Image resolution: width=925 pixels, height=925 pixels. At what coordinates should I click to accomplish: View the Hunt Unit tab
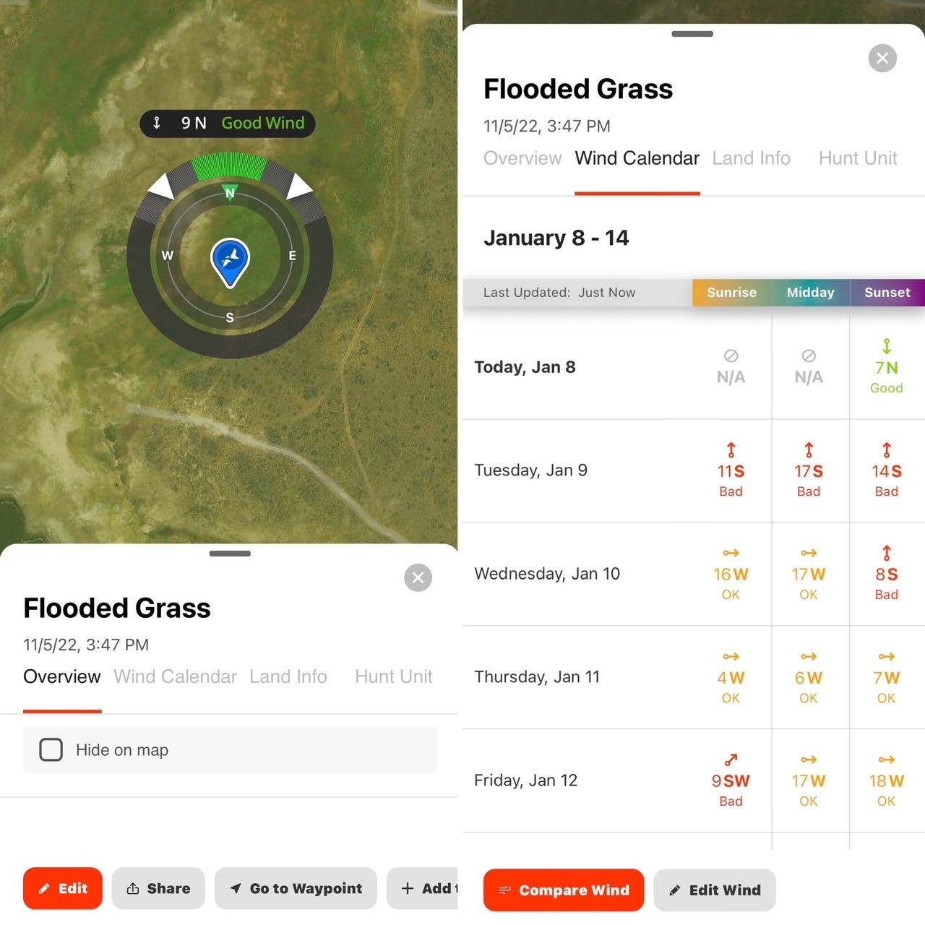tap(857, 158)
